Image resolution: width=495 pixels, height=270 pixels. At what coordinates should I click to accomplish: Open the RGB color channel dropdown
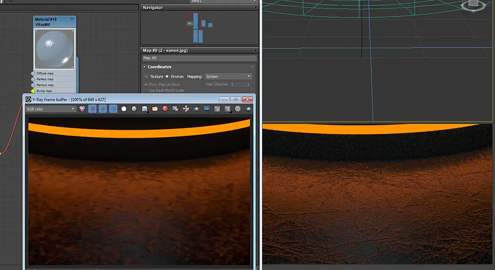point(50,109)
